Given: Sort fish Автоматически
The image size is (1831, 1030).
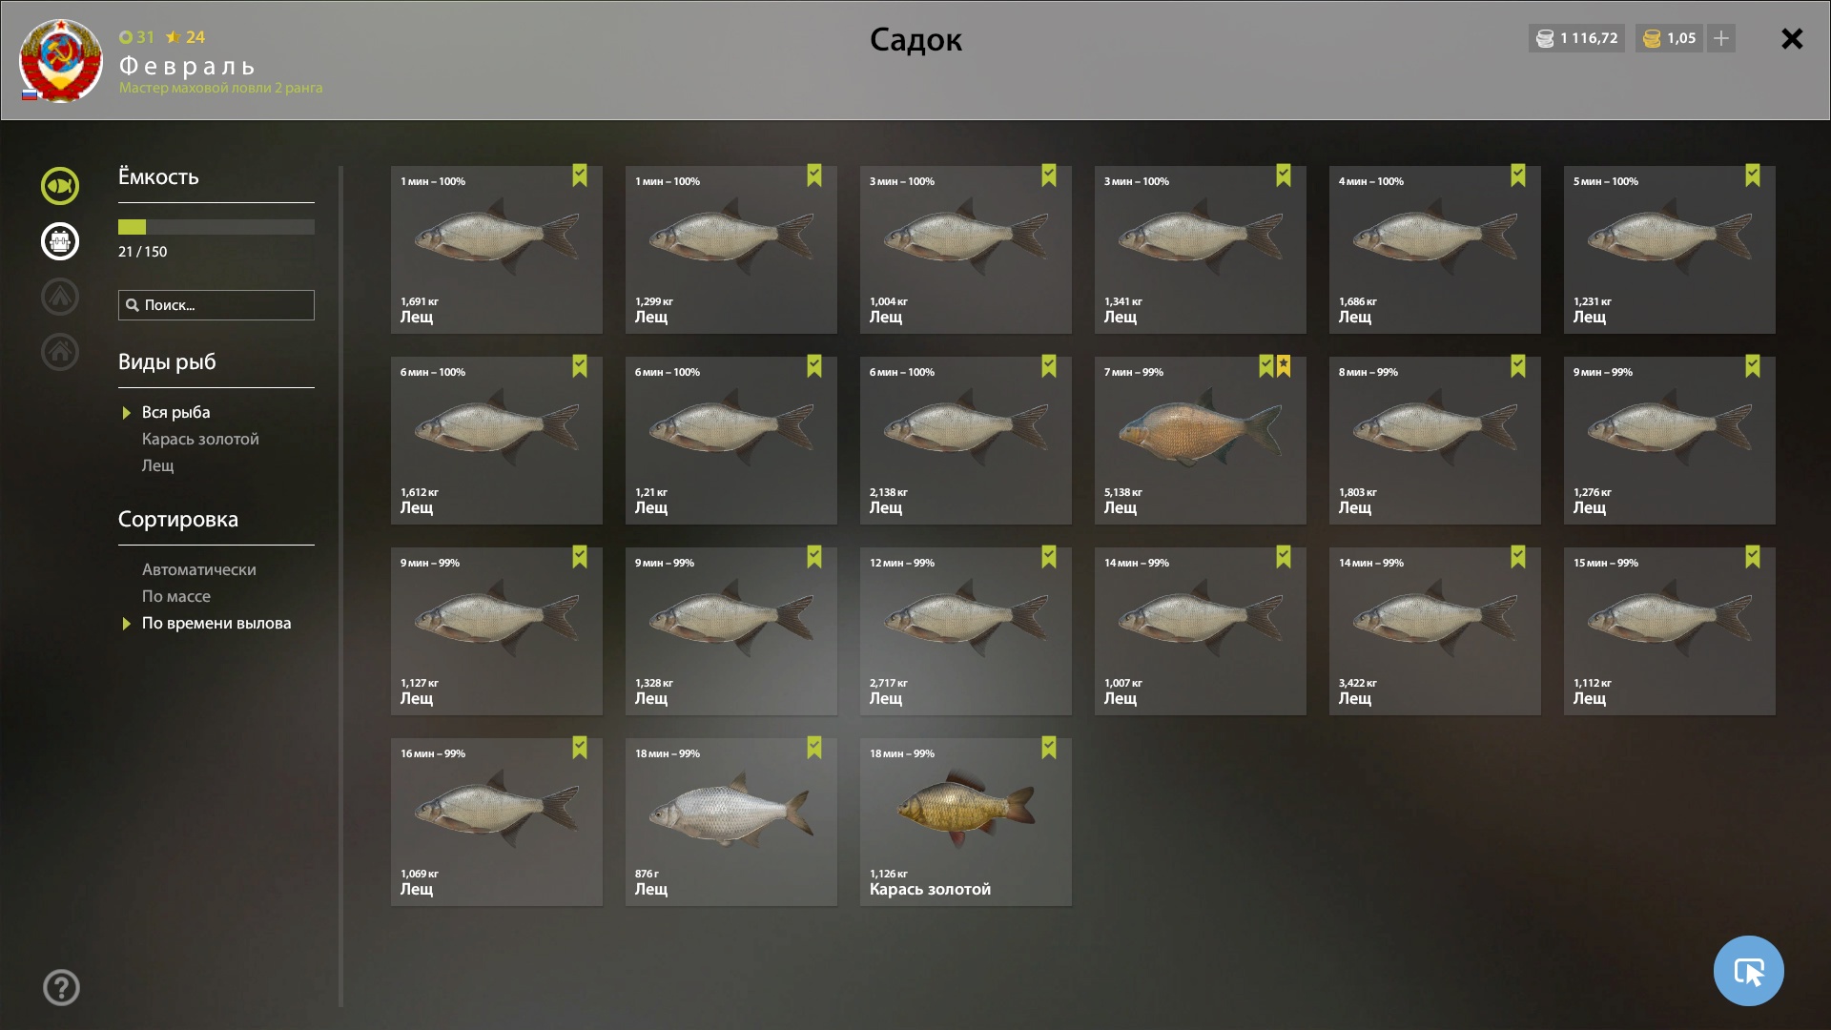Looking at the screenshot, I should click(199, 569).
